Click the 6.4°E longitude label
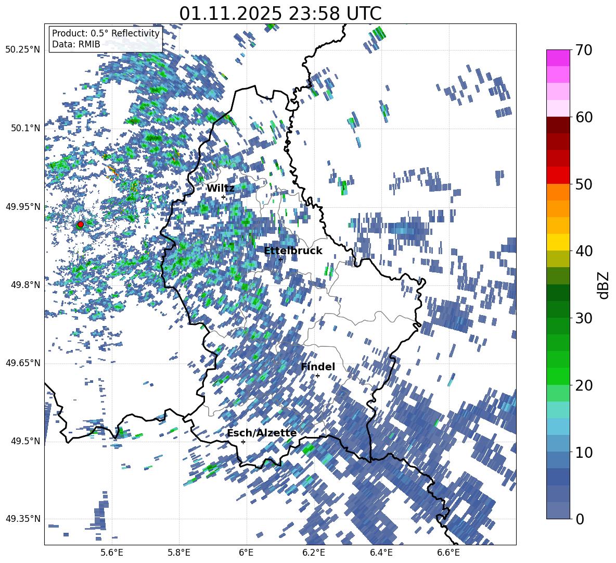The height and width of the screenshot is (563, 616). tap(381, 553)
